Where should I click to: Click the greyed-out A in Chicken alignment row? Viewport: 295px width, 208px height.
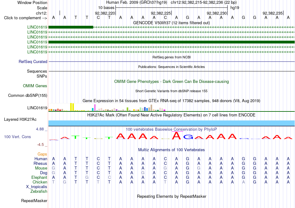243,182
